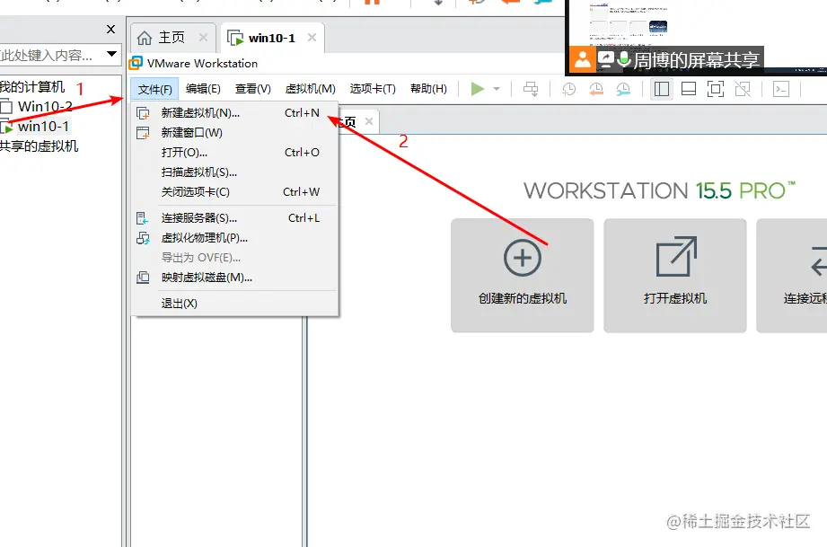Open the library search filter dropdown arrow
Image resolution: width=827 pixels, height=547 pixels.
coord(112,54)
